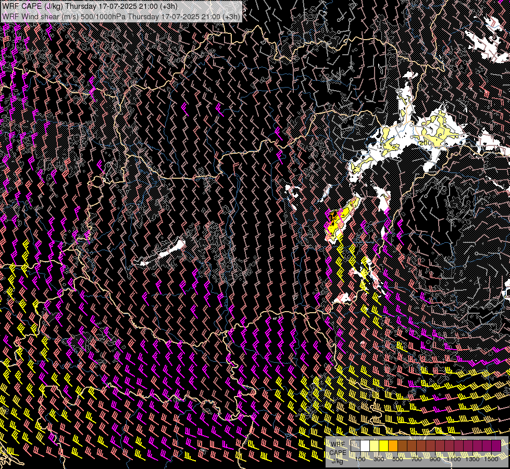Viewport: 510px width, 469px height.
Task: Click the legend value 500
Action: coord(397,459)
